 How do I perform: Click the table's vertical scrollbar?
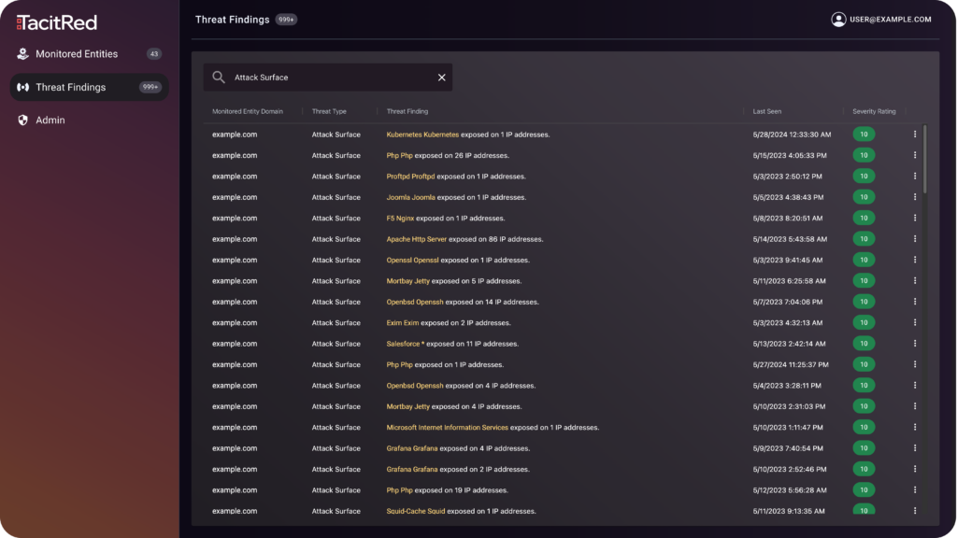(925, 159)
